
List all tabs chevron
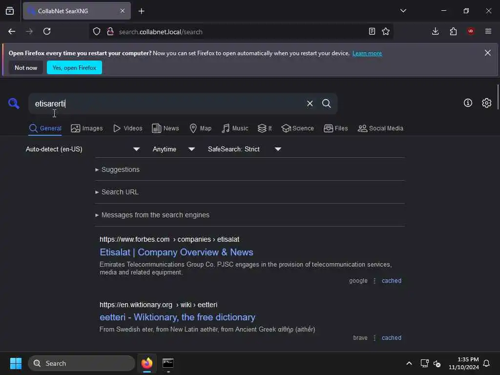click(403, 11)
